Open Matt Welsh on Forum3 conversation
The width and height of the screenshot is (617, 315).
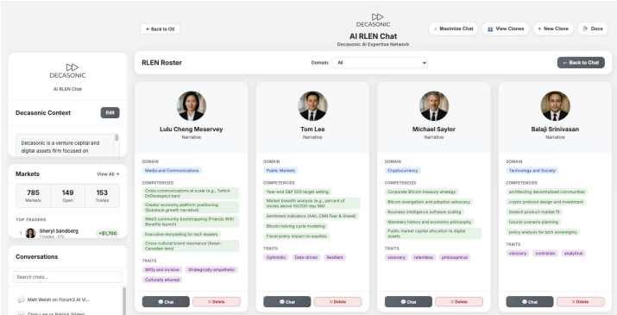click(x=58, y=299)
